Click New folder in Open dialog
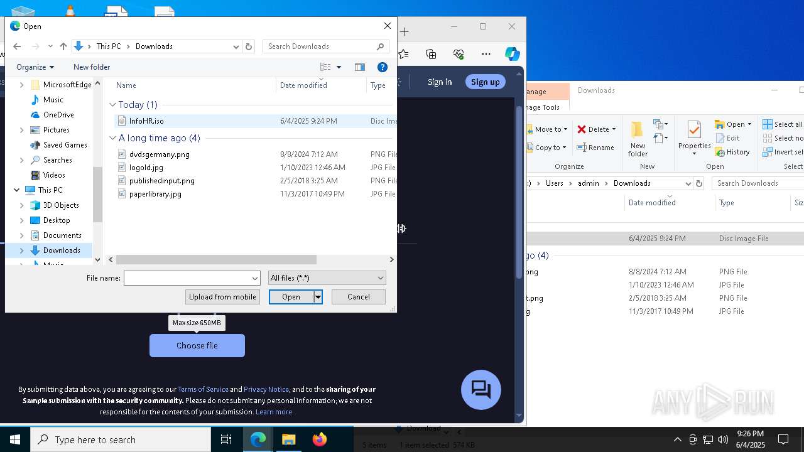 pyautogui.click(x=92, y=67)
